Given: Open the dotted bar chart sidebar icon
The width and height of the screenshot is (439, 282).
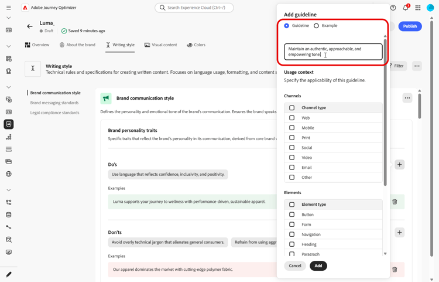Looking at the screenshot, I should pyautogui.click(x=9, y=137).
